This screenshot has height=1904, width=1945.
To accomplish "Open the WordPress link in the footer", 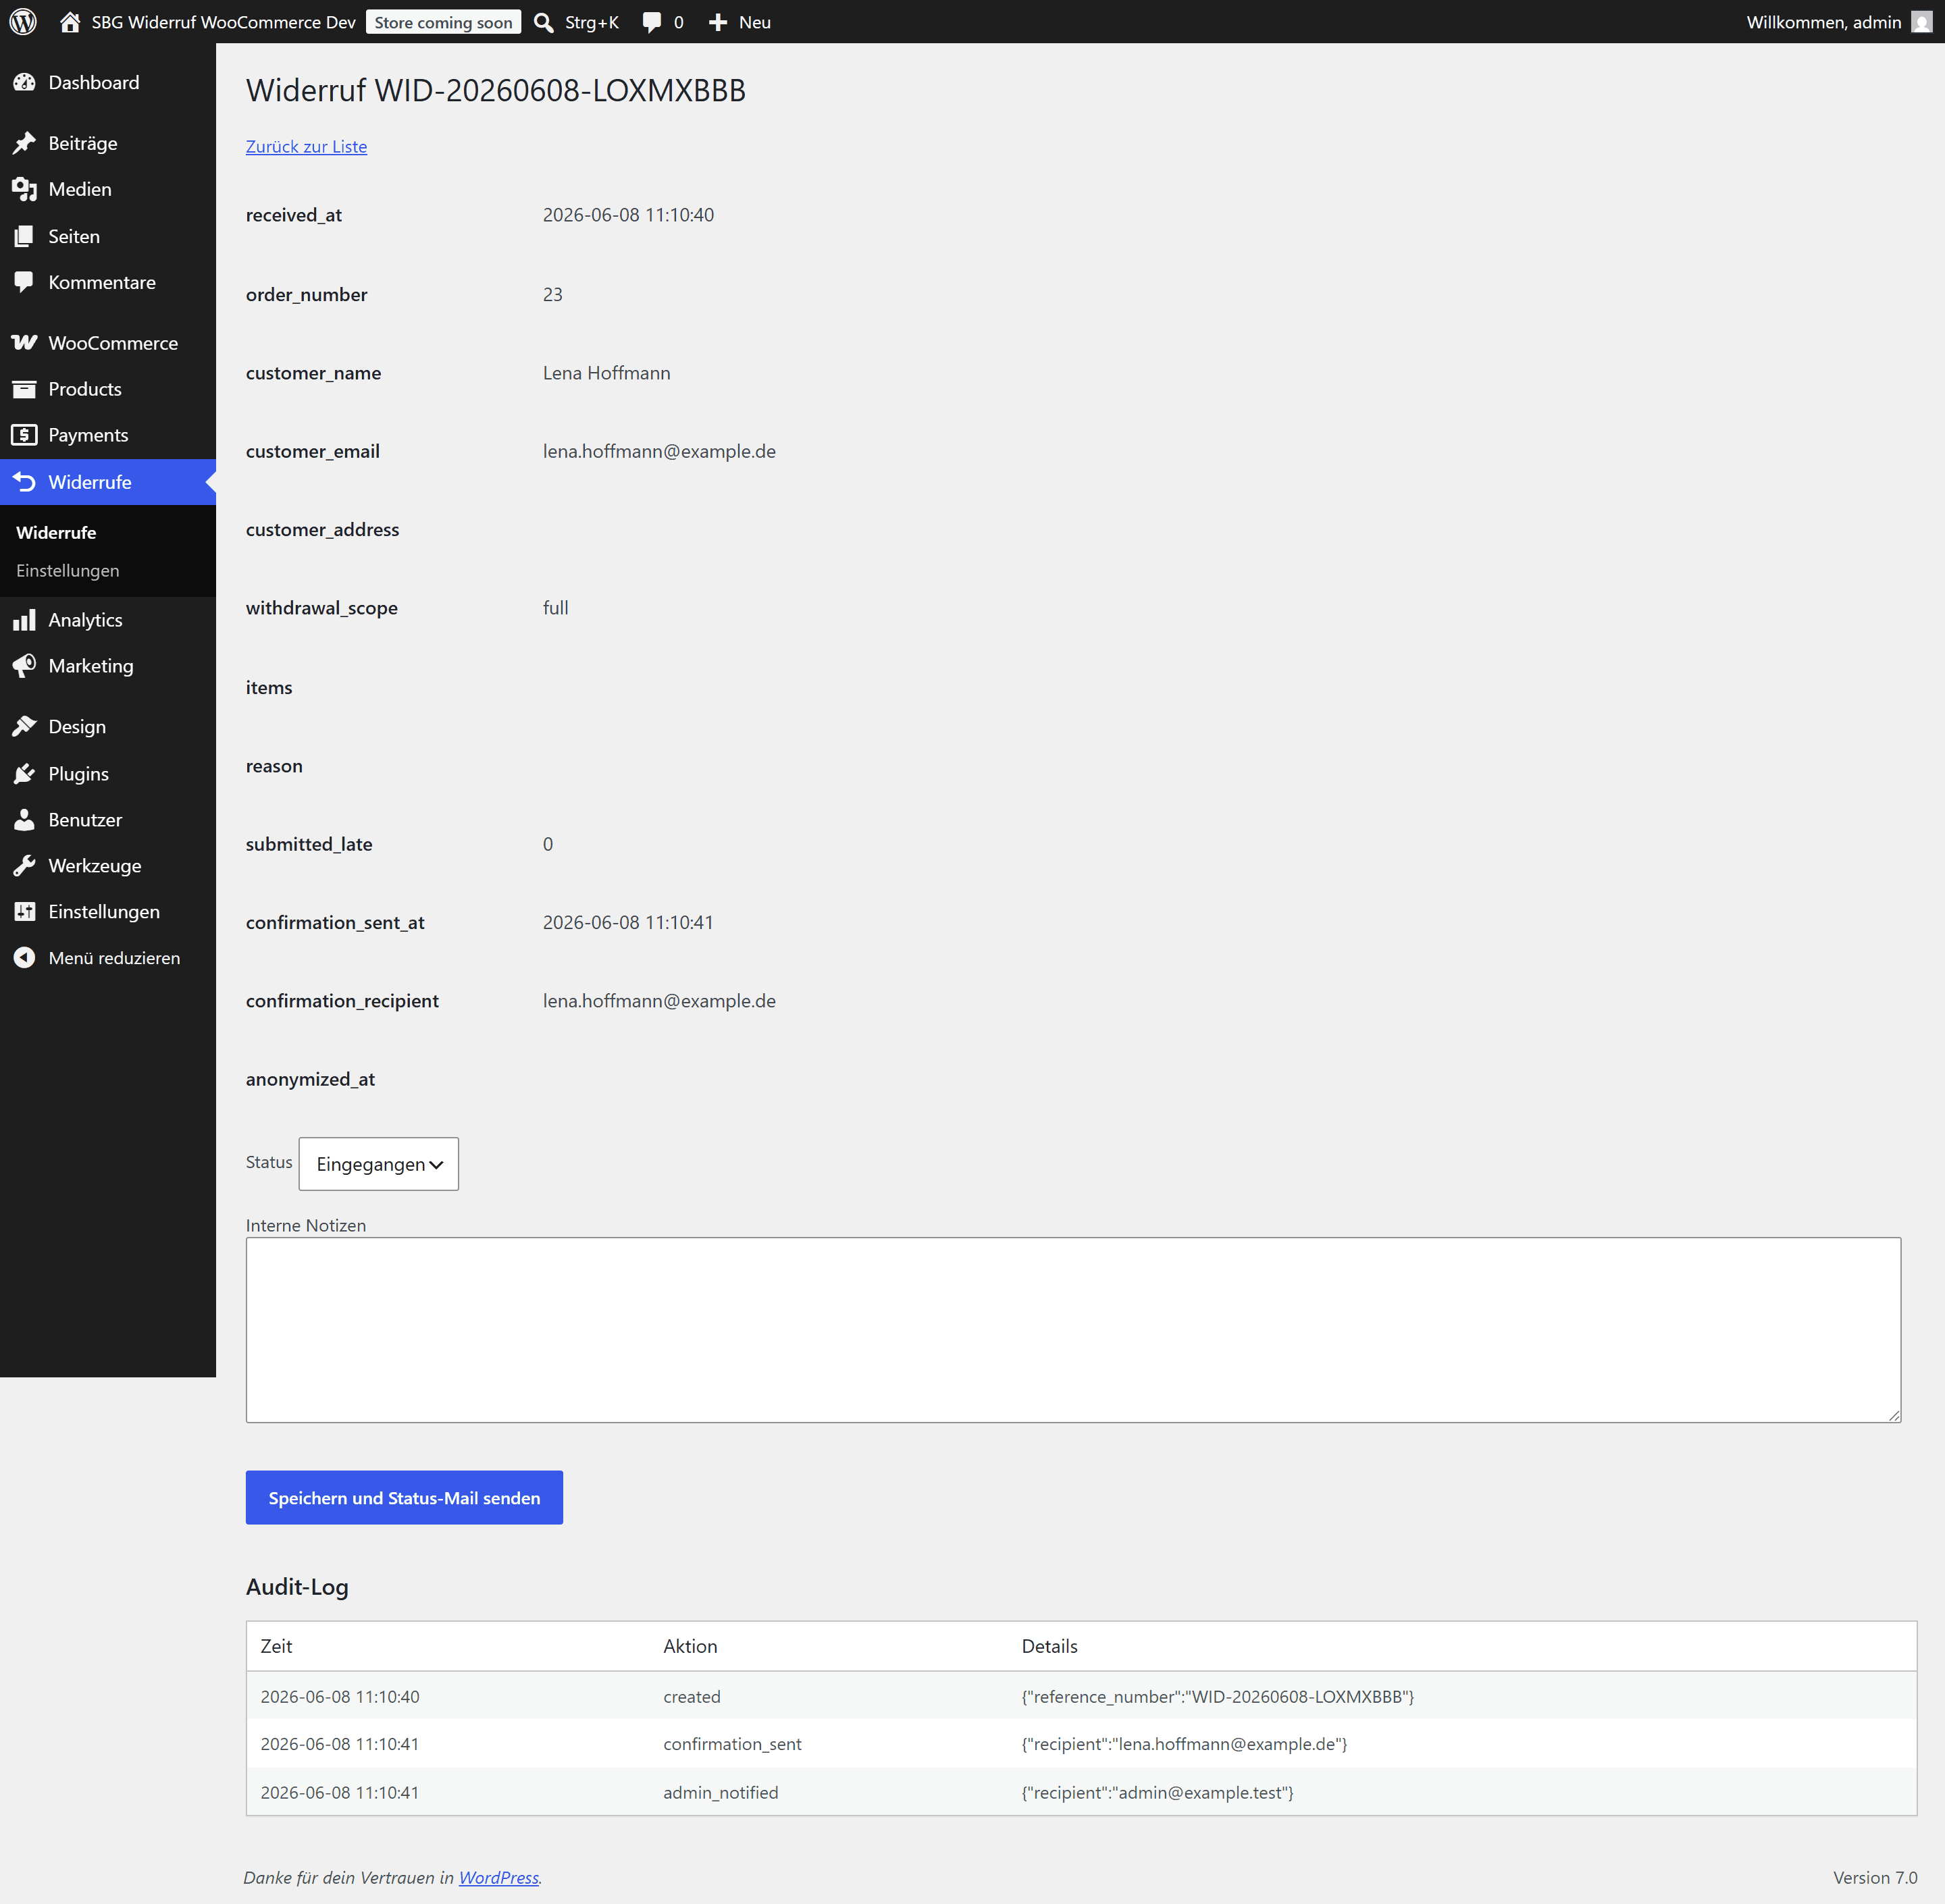I will pos(498,1878).
